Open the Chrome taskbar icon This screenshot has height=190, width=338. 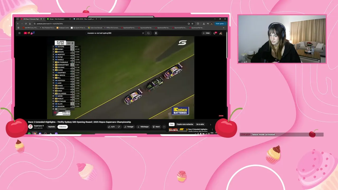point(35,134)
